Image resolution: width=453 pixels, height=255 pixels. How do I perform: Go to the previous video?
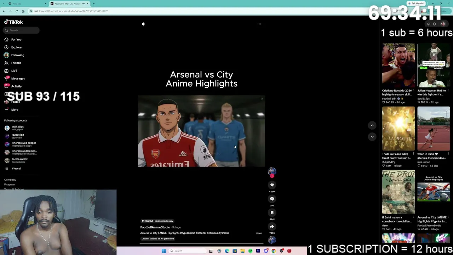(x=372, y=125)
